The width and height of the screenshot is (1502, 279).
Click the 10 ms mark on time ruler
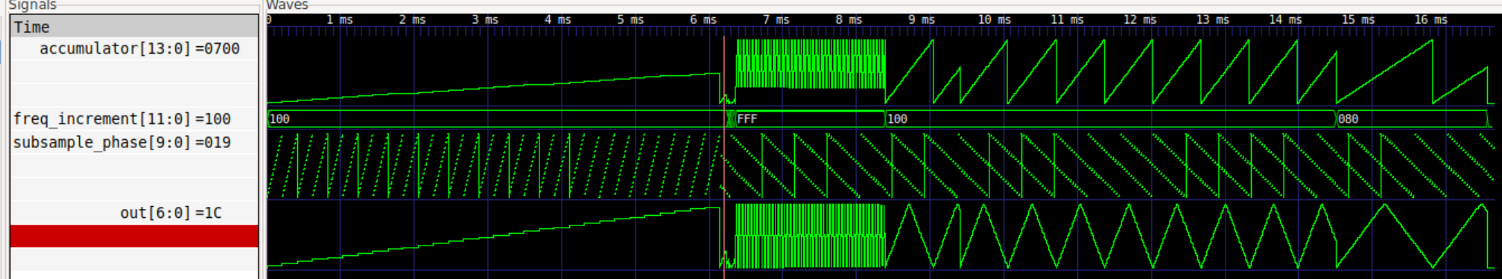pos(995,20)
